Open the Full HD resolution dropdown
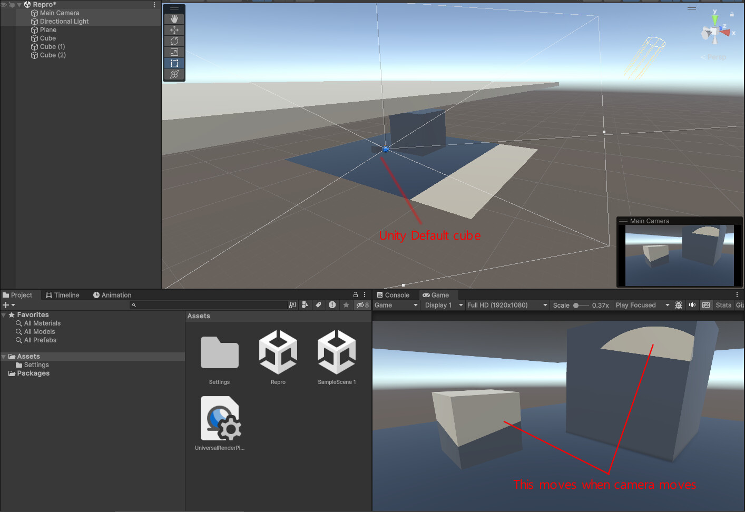 tap(507, 305)
